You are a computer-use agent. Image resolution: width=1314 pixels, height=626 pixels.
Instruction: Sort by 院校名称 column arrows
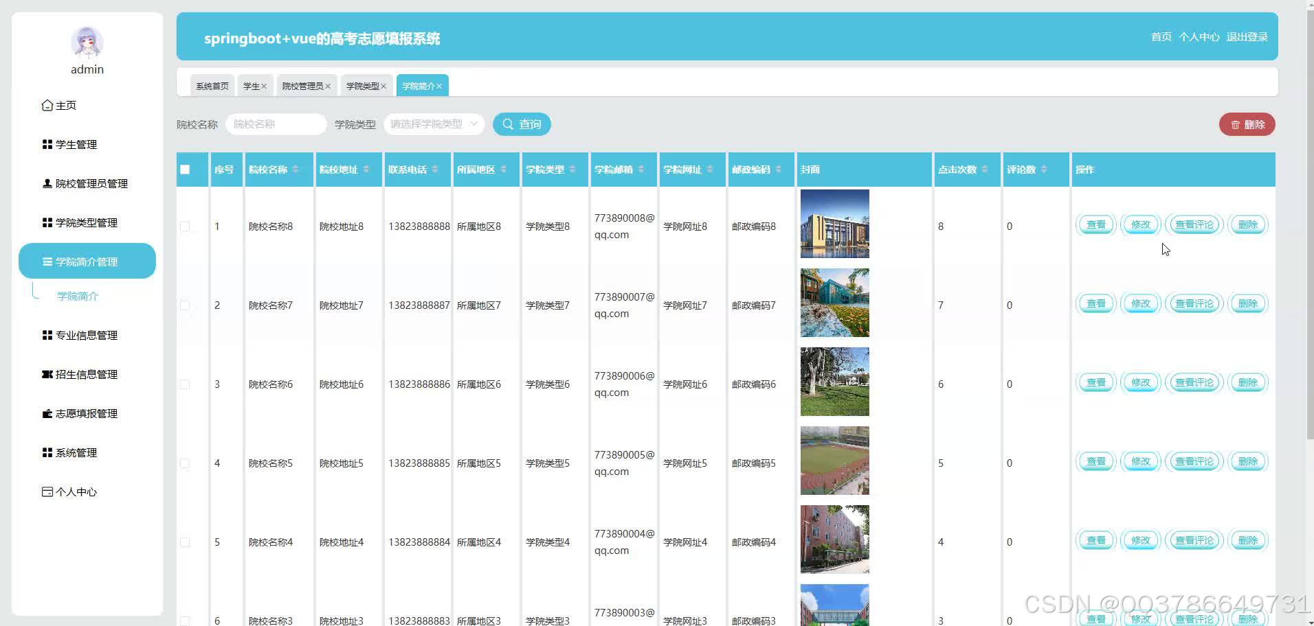[296, 170]
